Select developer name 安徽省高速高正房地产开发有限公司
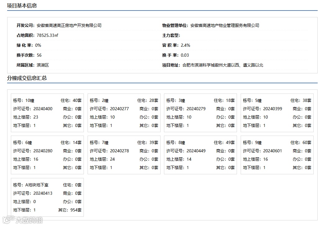This screenshot has width=327, height=226. tap(69, 25)
